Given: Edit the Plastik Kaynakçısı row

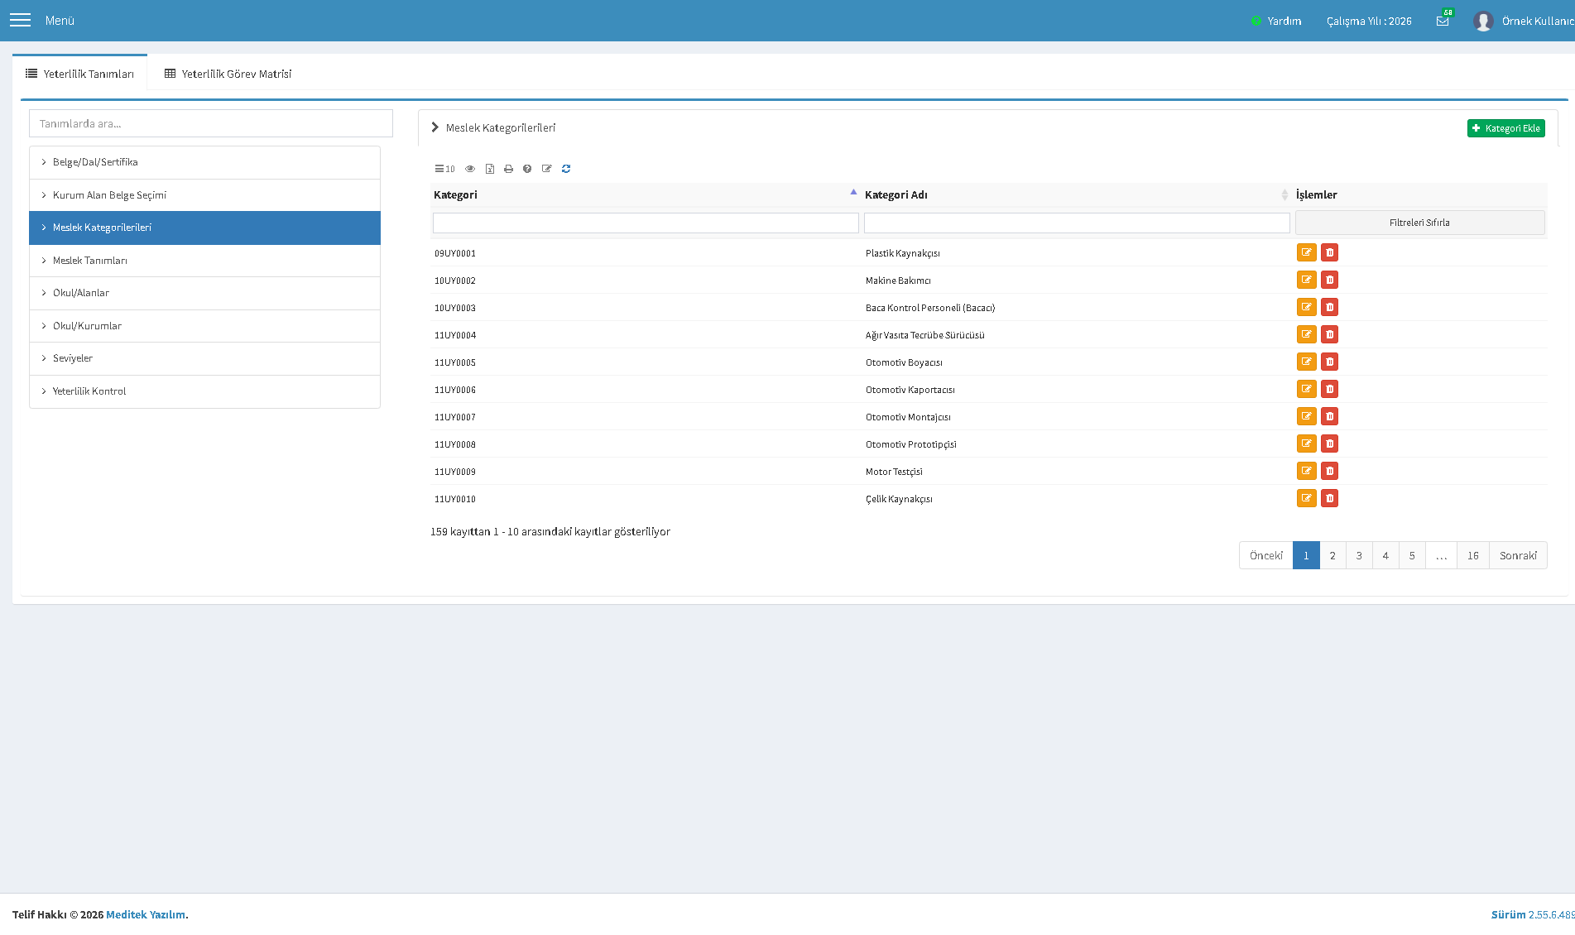Looking at the screenshot, I should (x=1307, y=252).
